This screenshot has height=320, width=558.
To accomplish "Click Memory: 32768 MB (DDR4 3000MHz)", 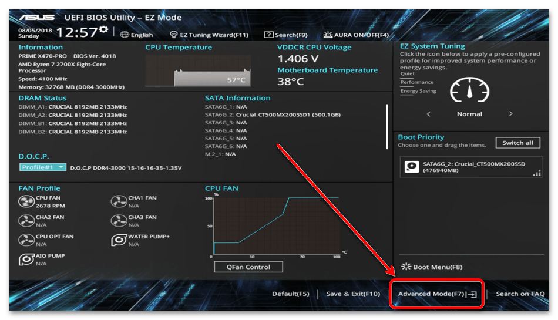I will [x=72, y=87].
